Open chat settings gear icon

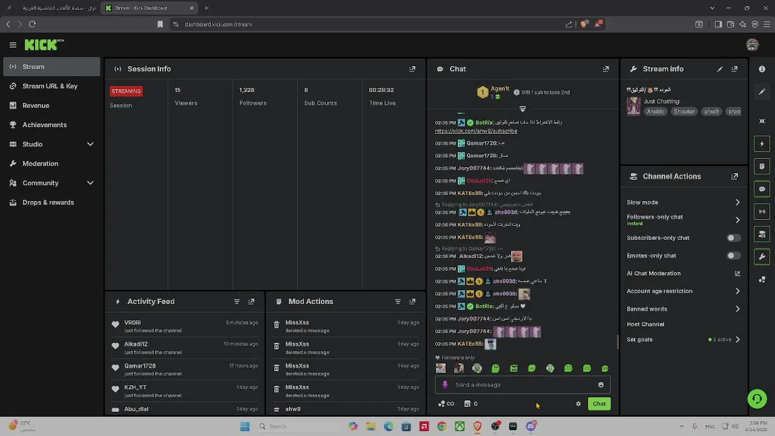coord(578,404)
